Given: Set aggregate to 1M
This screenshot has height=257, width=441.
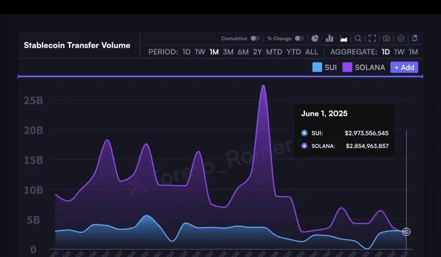Looking at the screenshot, I should pos(413,52).
